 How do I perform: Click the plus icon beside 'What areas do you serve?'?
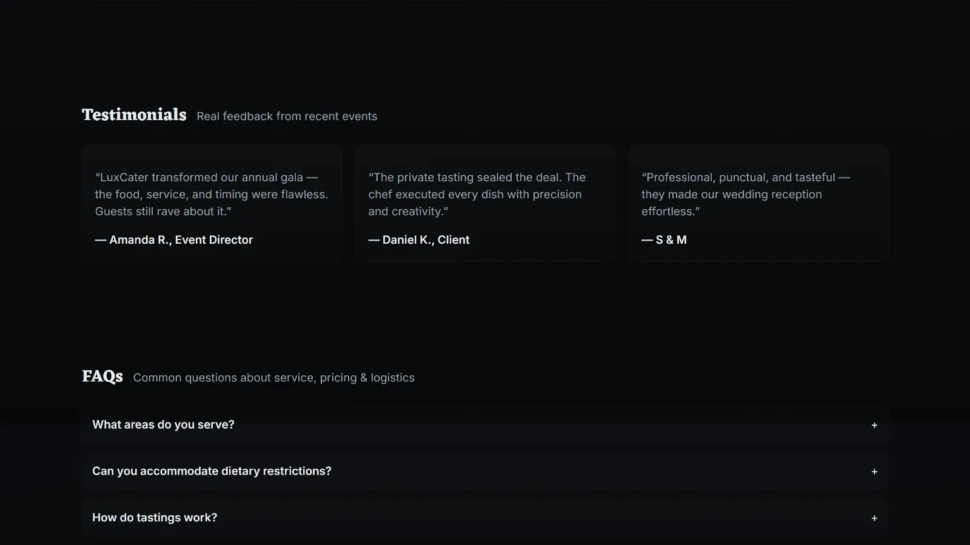pos(874,426)
